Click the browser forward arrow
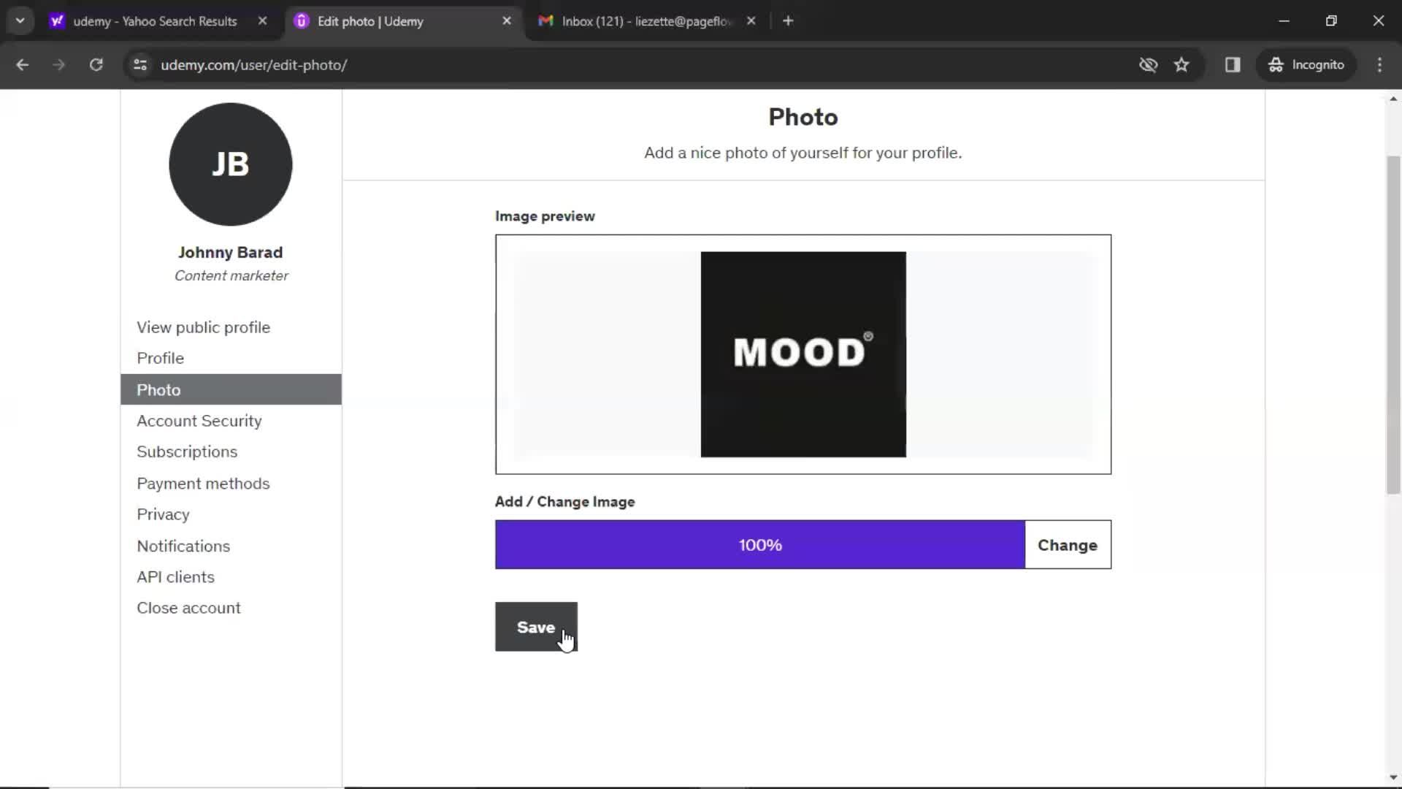Image resolution: width=1402 pixels, height=789 pixels. pos(58,65)
